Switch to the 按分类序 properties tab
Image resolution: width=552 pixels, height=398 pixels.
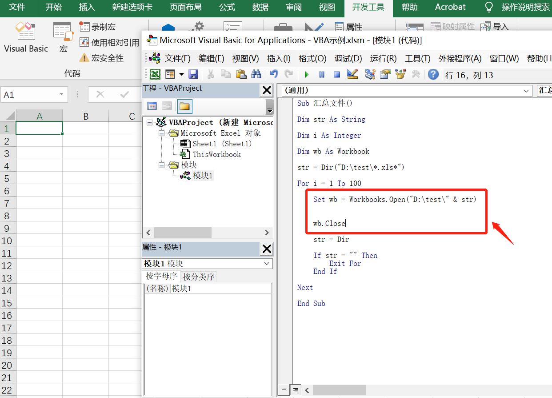pos(199,277)
